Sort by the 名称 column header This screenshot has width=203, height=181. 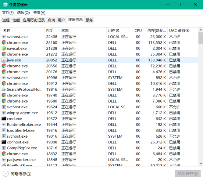(x=23, y=31)
